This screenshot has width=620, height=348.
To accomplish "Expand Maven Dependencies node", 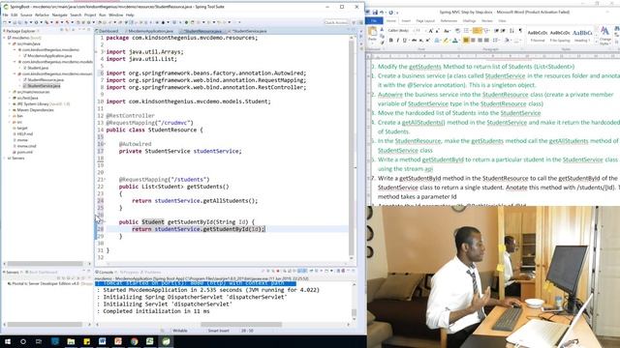I will coord(10,110).
